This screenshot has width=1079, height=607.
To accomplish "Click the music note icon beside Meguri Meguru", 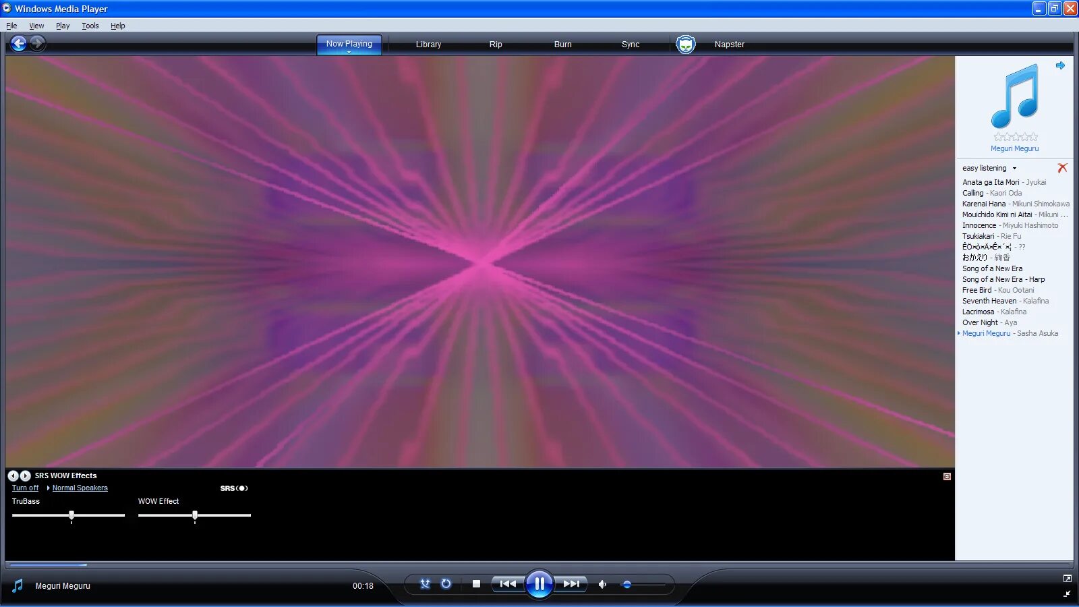I will click(18, 585).
